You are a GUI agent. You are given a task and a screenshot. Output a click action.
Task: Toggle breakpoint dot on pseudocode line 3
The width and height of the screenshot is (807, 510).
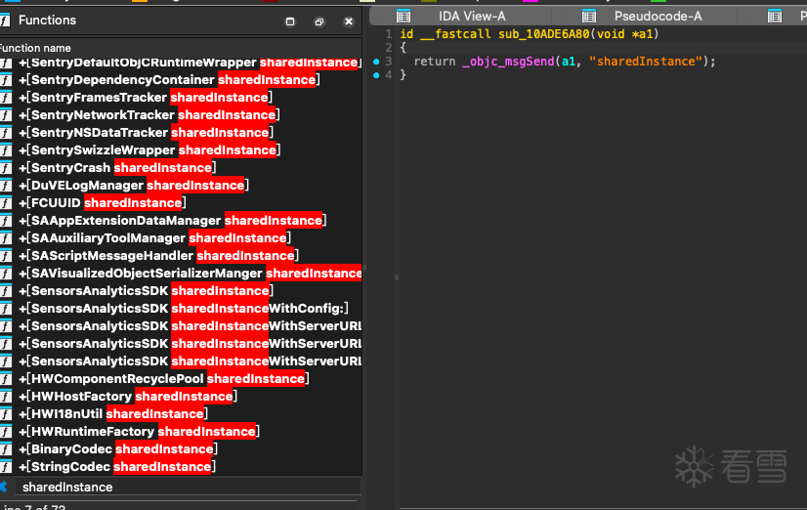coord(376,62)
